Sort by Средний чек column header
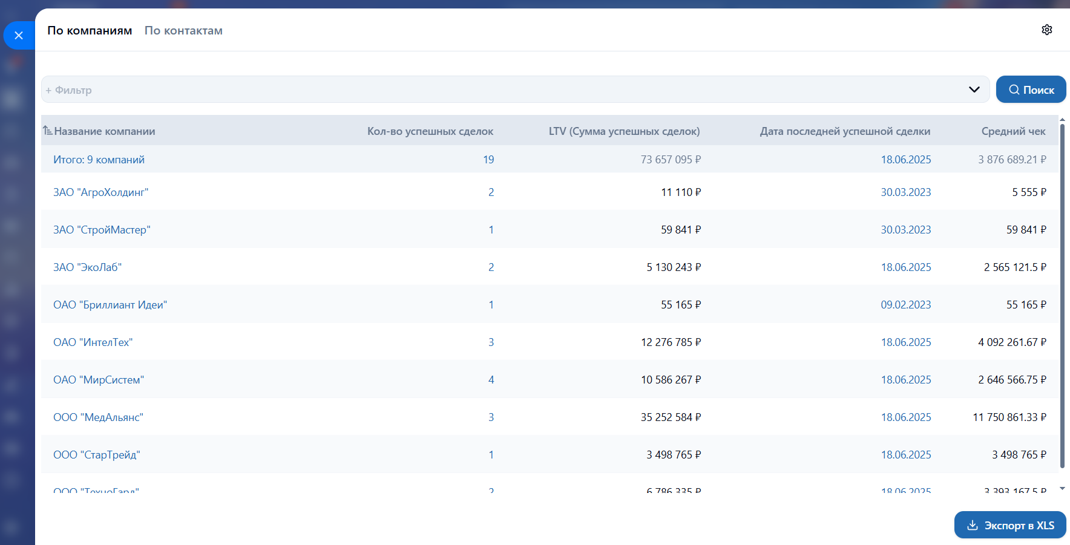 (1013, 131)
